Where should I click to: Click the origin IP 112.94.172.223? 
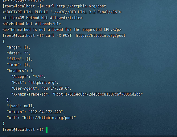(x=46, y=112)
